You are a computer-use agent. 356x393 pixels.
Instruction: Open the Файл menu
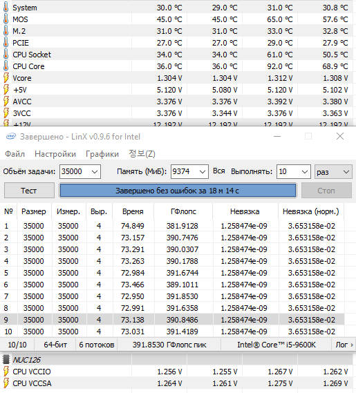[x=15, y=153]
